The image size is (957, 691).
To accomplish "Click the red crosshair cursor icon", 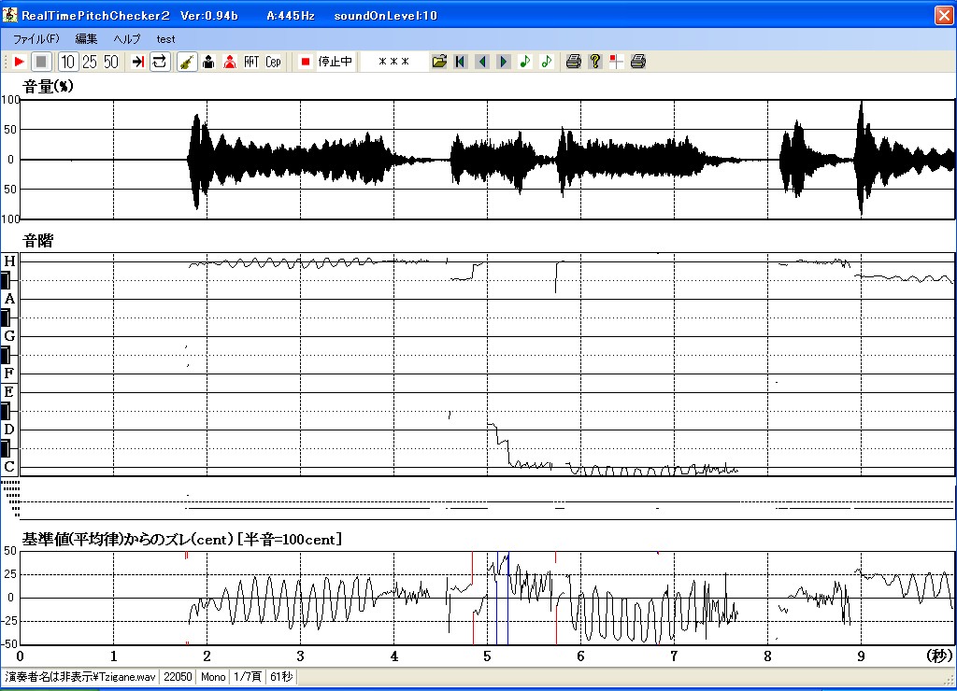I will click(x=617, y=62).
